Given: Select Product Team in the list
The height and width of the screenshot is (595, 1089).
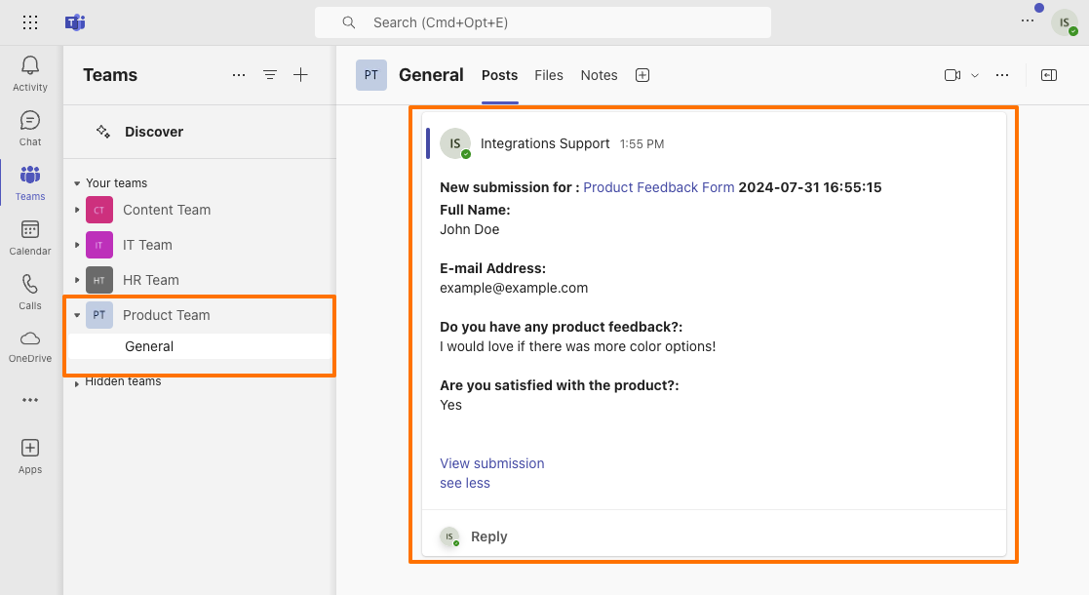Looking at the screenshot, I should (166, 315).
